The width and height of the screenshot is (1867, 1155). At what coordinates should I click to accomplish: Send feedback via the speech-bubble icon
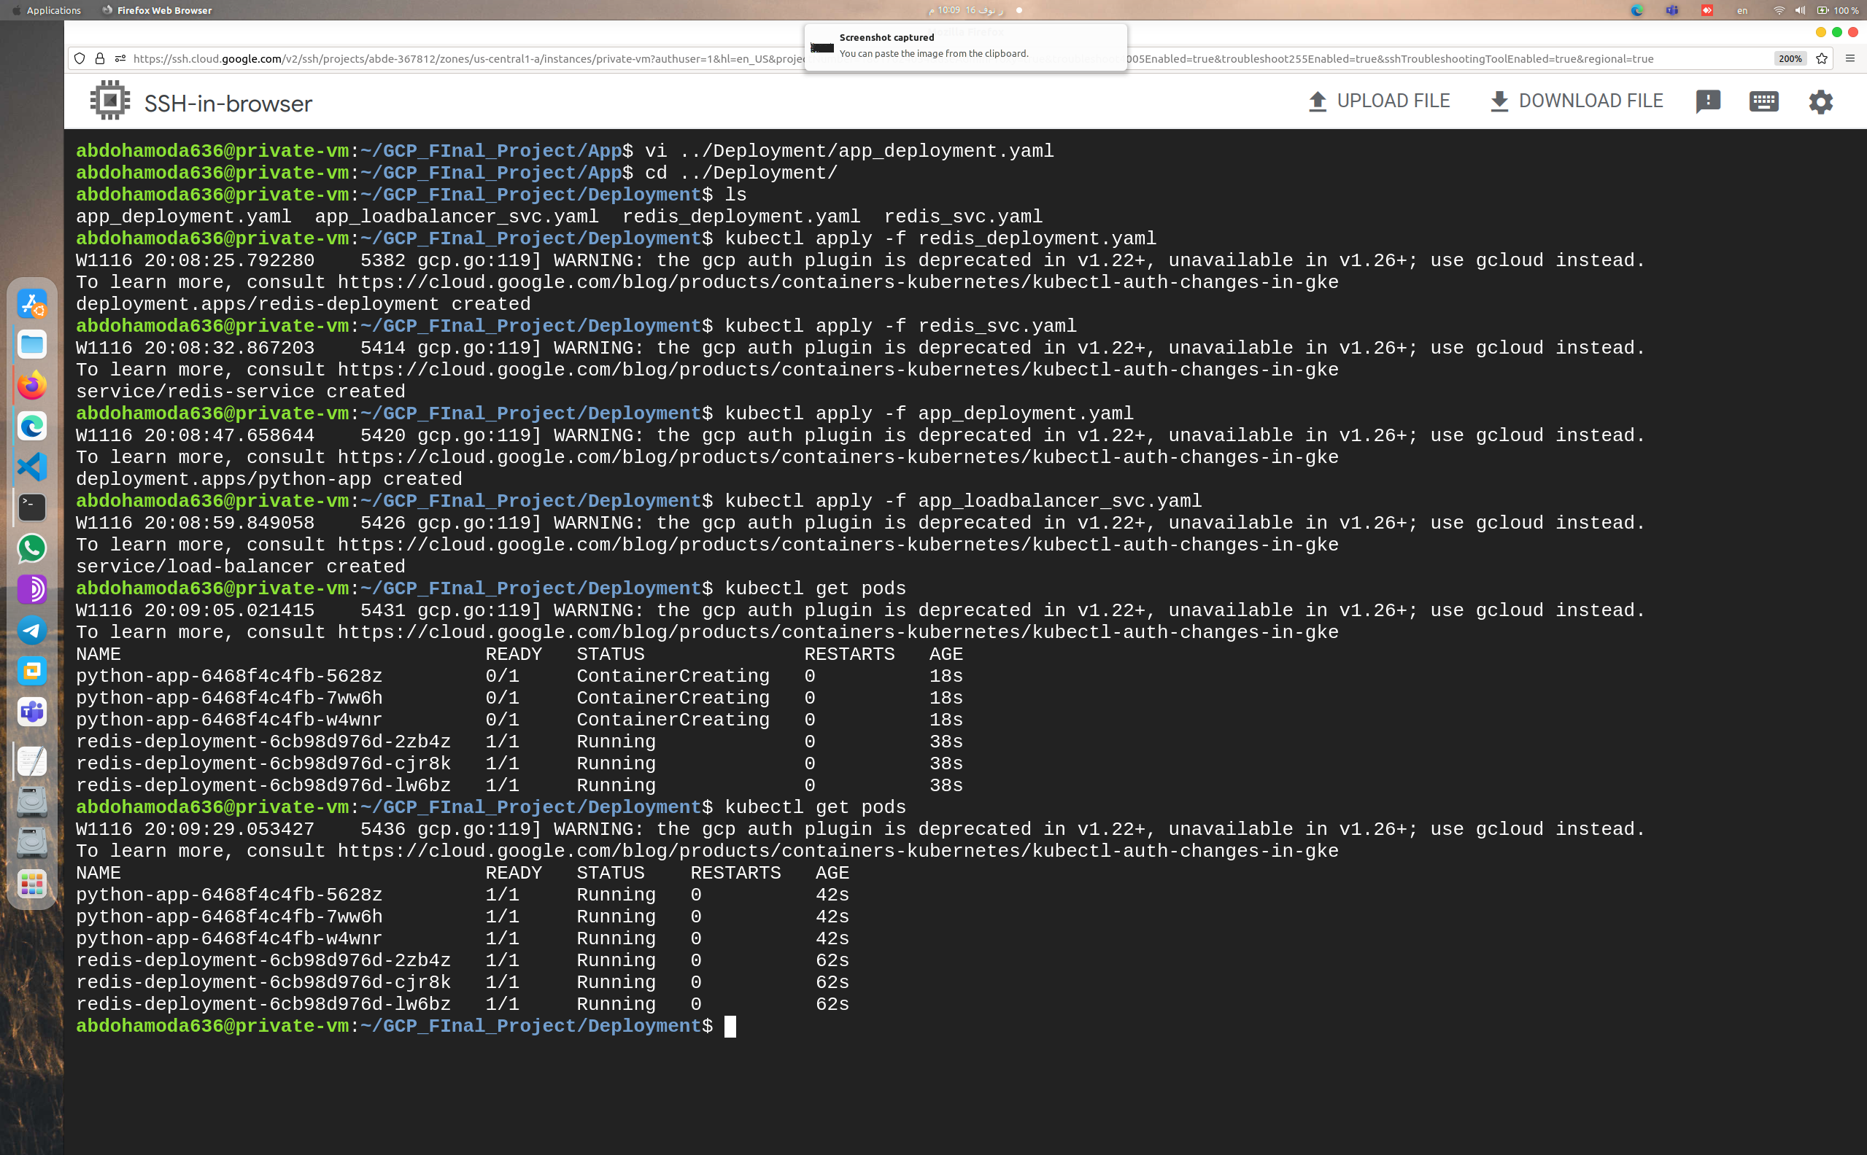pyautogui.click(x=1708, y=101)
